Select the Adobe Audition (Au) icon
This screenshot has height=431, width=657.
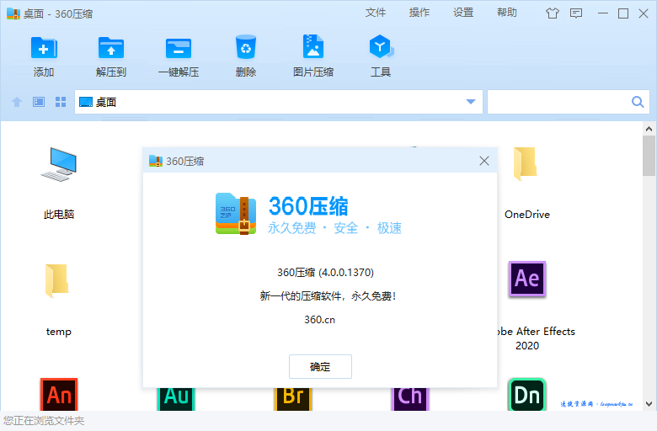(x=176, y=399)
